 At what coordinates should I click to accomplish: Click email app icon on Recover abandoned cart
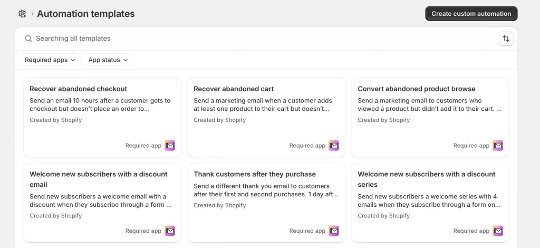pyautogui.click(x=334, y=146)
